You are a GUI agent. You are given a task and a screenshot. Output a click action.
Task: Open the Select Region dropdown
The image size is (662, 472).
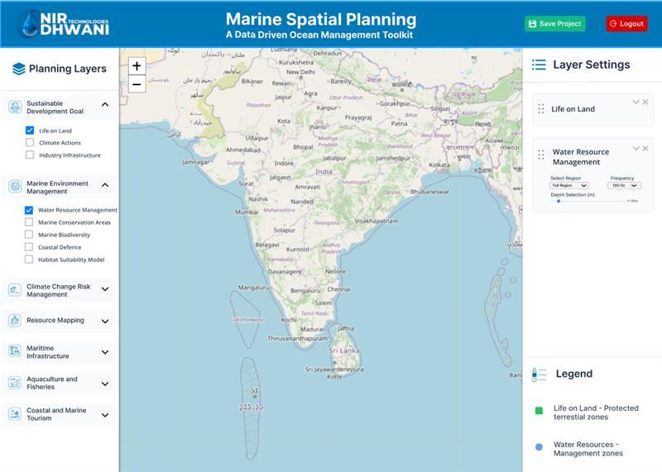coord(569,185)
